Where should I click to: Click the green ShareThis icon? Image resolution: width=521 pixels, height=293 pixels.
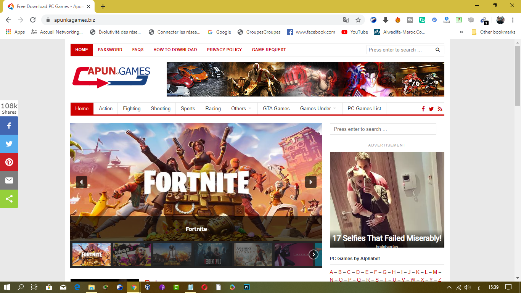click(x=9, y=199)
